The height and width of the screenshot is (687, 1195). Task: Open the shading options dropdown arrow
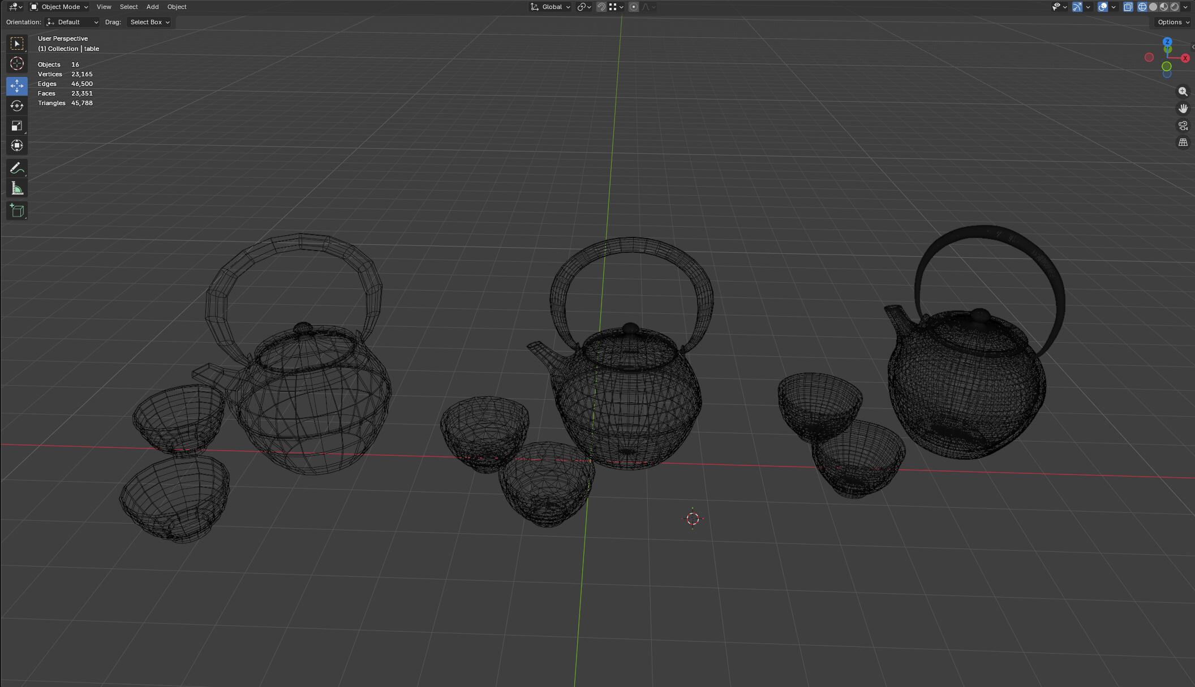click(1185, 7)
